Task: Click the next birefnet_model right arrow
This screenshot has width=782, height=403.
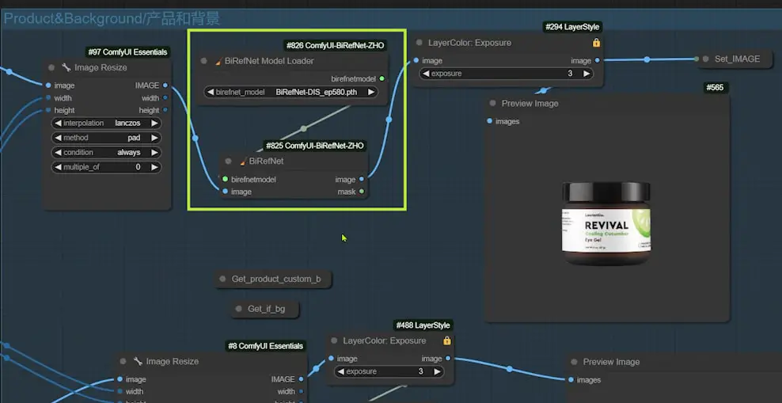Action: click(x=370, y=93)
